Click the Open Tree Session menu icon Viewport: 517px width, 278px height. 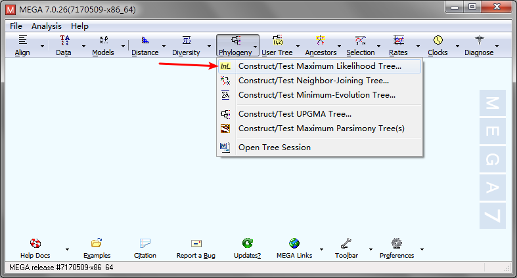click(x=225, y=148)
